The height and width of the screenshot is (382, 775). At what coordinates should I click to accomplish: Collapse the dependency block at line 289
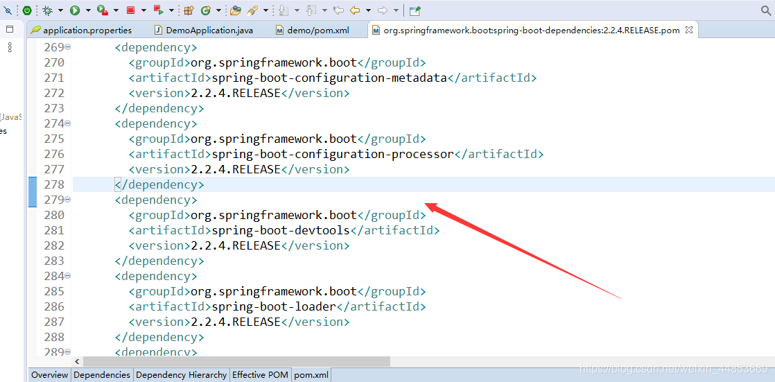[x=68, y=351]
